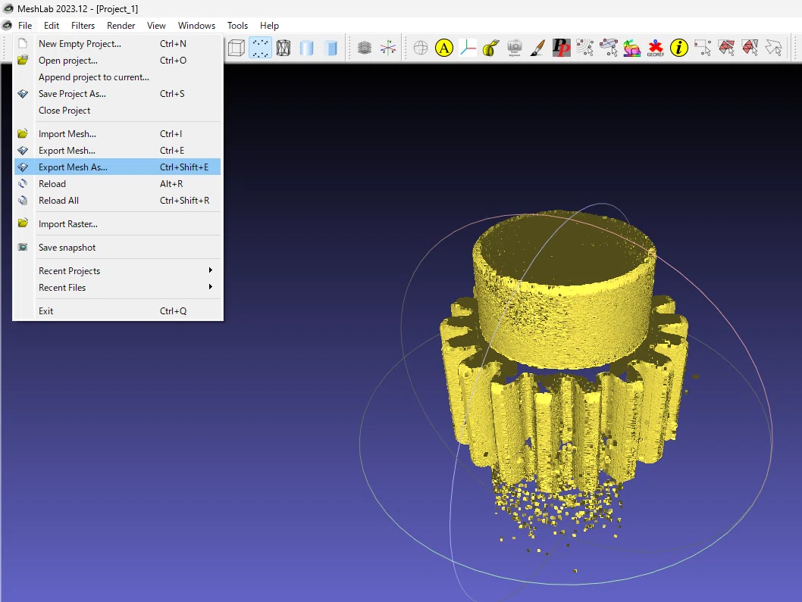Switch on light blue smooth cylinder shading

point(306,48)
